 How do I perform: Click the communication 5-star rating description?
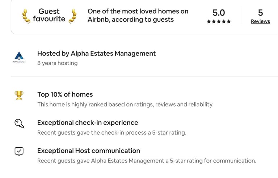pyautogui.click(x=147, y=161)
